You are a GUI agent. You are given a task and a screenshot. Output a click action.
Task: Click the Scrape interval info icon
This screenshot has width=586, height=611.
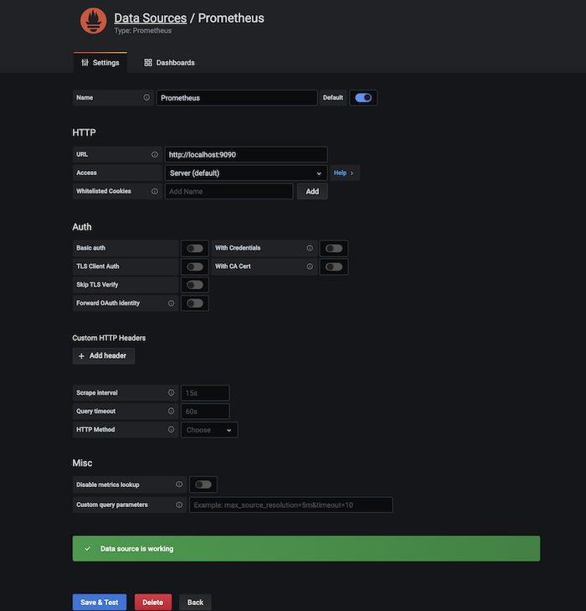pos(171,392)
